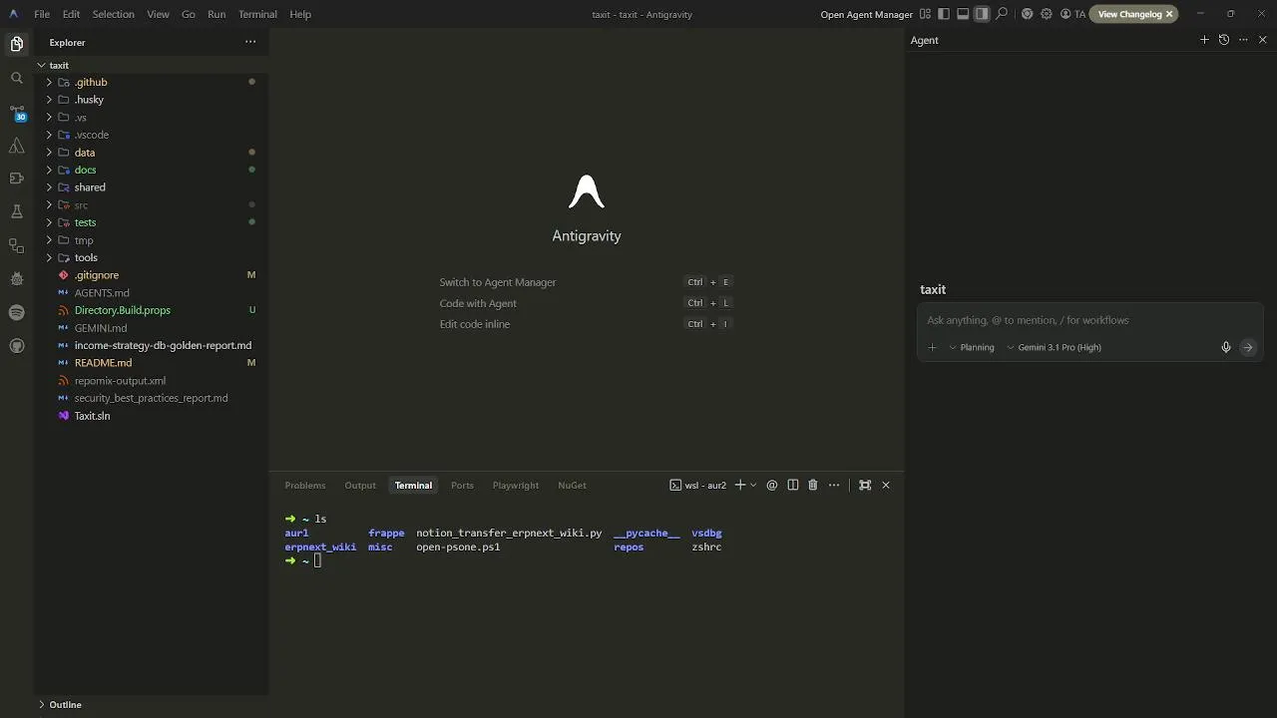Open terminal panel more actions ellipsis
This screenshot has height=718, width=1277.
pos(834,485)
